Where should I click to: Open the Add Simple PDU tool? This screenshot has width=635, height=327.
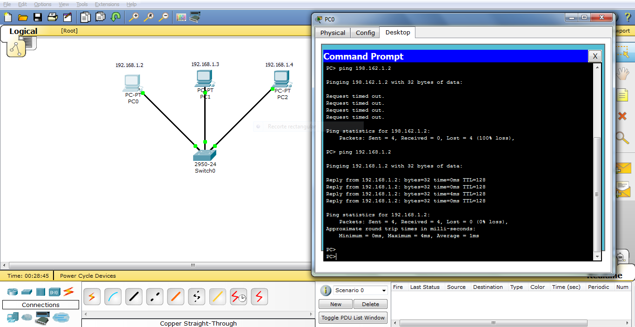(624, 168)
